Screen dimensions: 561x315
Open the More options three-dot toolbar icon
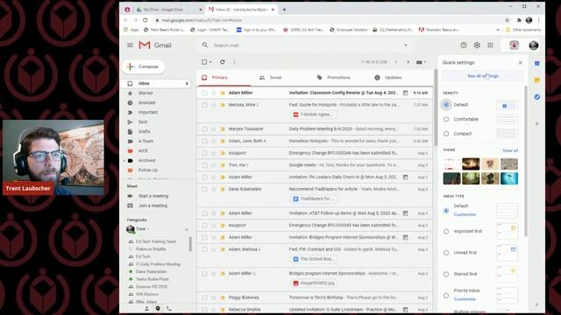pos(234,62)
